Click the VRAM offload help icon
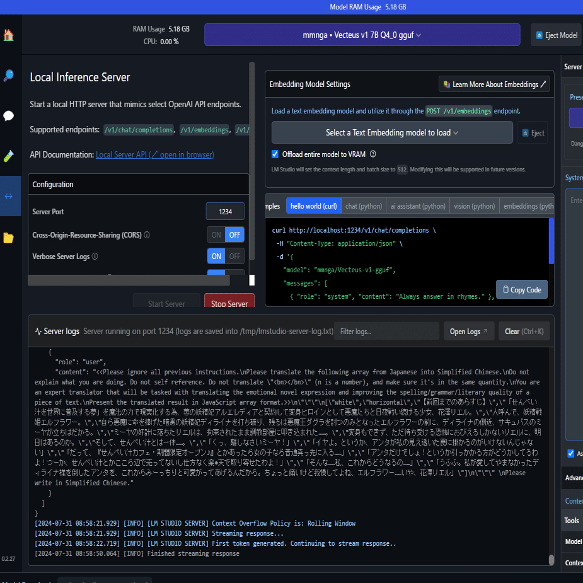Screen dimensions: 583x583 click(373, 154)
